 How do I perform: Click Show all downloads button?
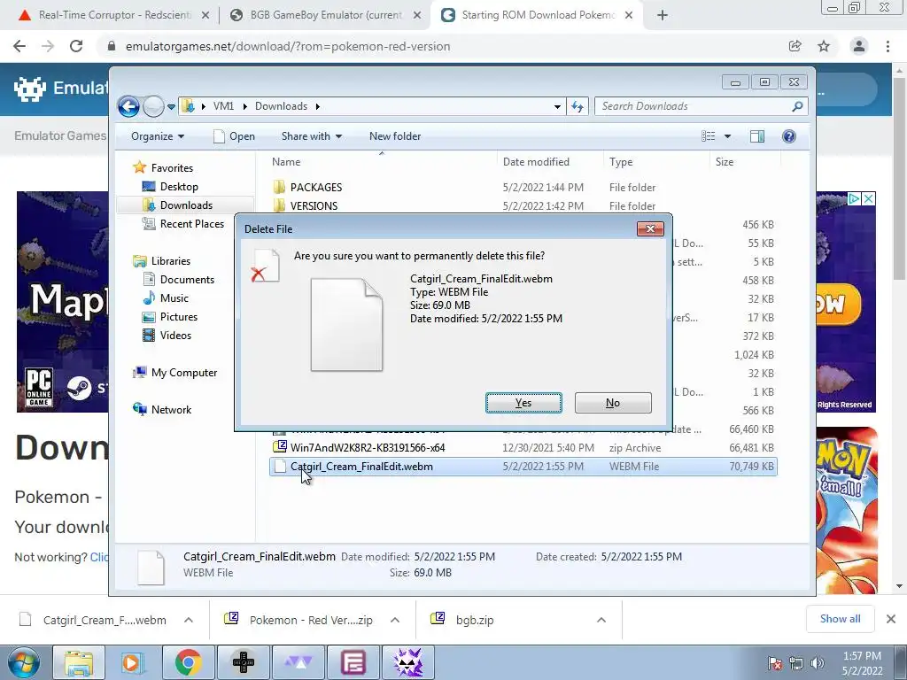pos(840,619)
